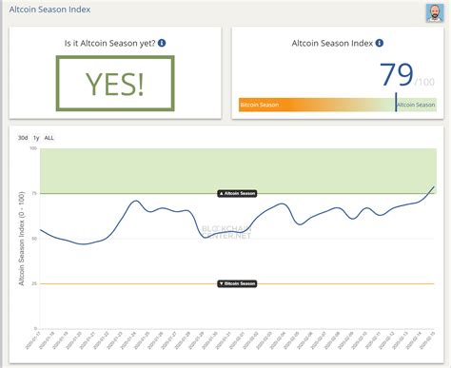
Task: Click the index marker line on gradient bar
Action: pyautogui.click(x=396, y=102)
